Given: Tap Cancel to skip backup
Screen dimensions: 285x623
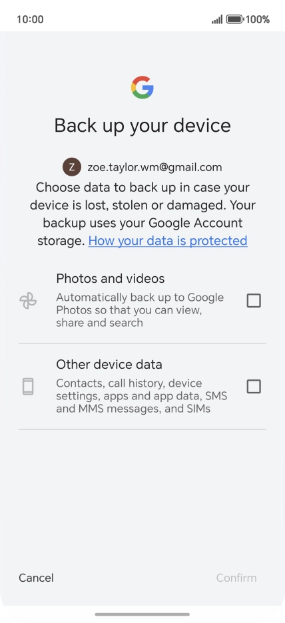Looking at the screenshot, I should coord(36,578).
